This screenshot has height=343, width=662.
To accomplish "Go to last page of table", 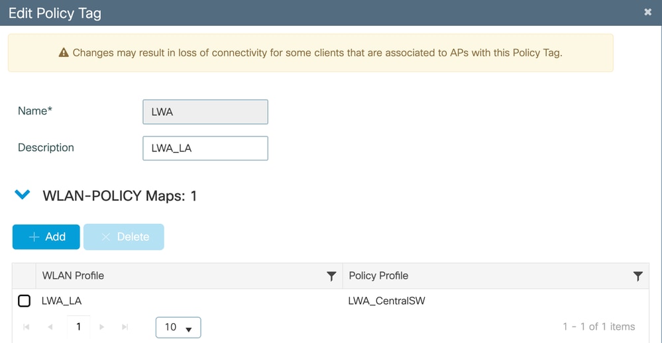I will [x=125, y=327].
